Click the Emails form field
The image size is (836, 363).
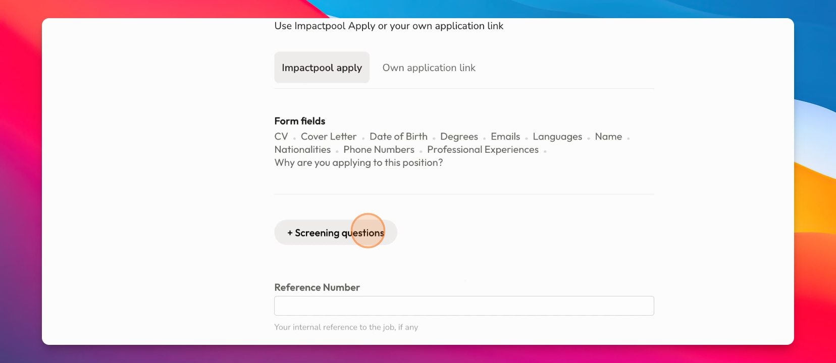(x=505, y=137)
